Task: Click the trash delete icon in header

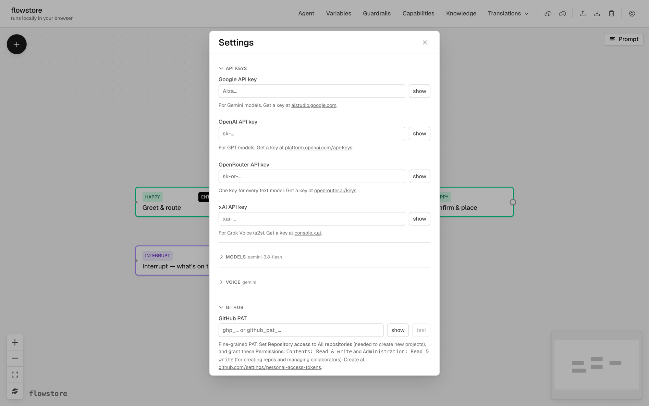Action: coord(611,14)
